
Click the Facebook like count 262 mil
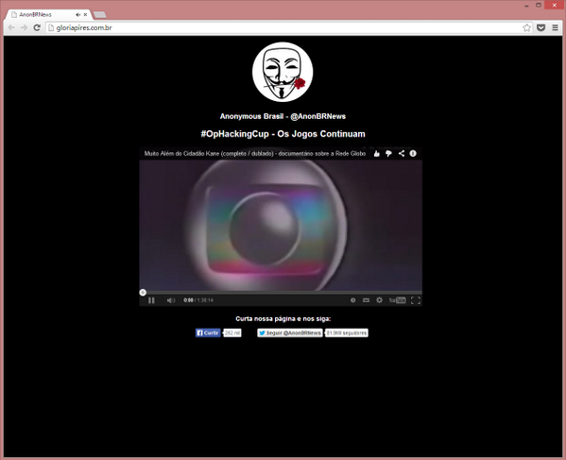[232, 333]
